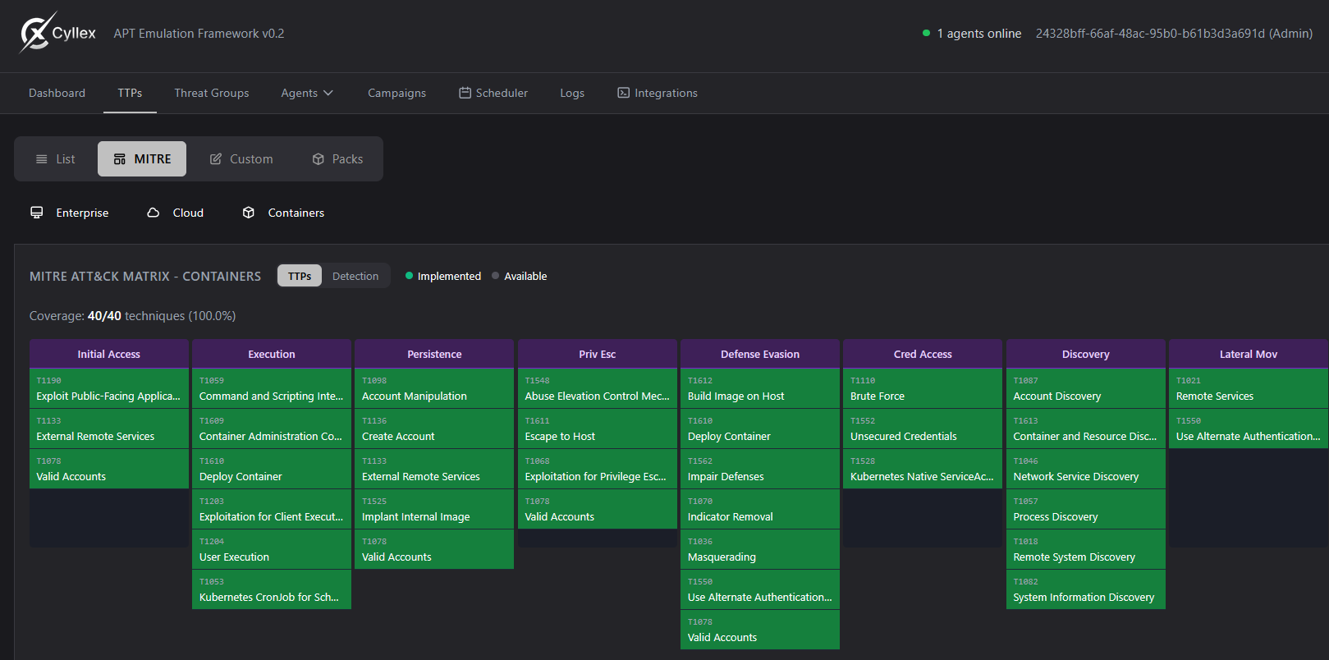The width and height of the screenshot is (1329, 660).
Task: Open T1018 Remote System Discovery cell
Action: point(1086,549)
